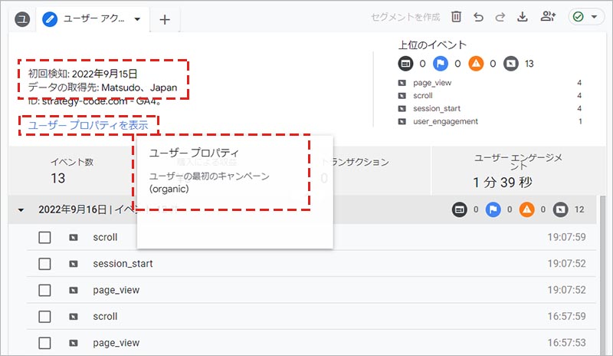Click the ユーザー プロパティを表示 link
The image size is (613, 356).
[x=87, y=125]
